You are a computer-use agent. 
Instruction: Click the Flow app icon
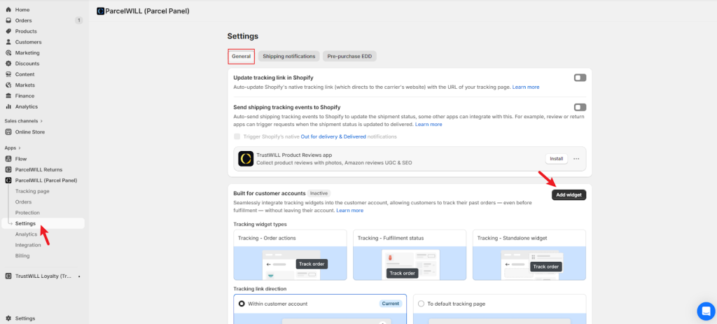coord(8,159)
